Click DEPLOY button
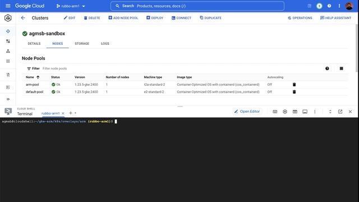 (155, 18)
